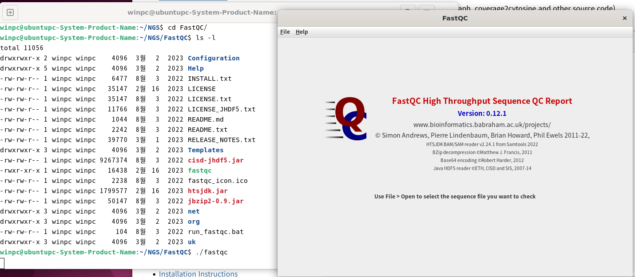Close the FastQC window
The image size is (635, 277).
625,18
